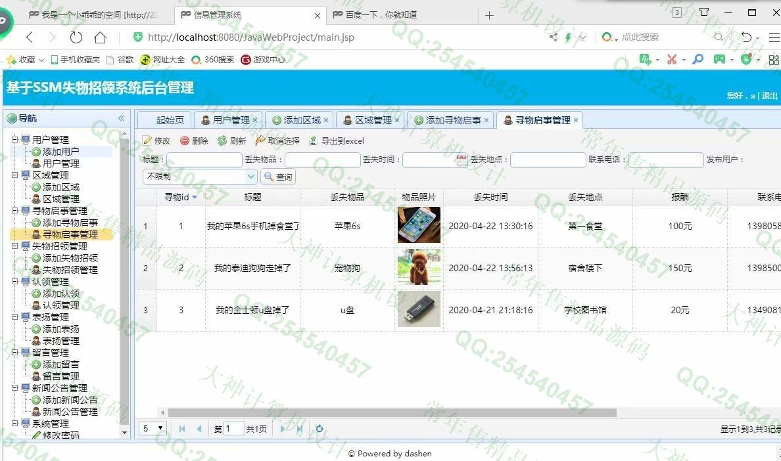This screenshot has height=461, width=781.
Task: Collapse 寻物启事管理 tree node
Action: coord(15,210)
